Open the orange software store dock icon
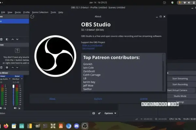 tap(61, 126)
